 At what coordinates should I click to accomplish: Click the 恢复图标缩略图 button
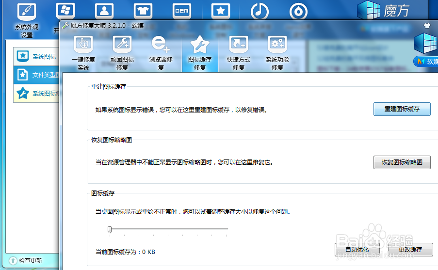coord(402,162)
